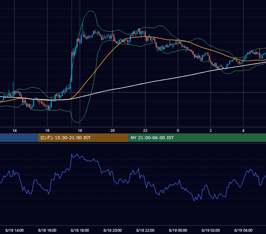Click hour label 18 on upper axis
266x234 pixels.
coord(80,131)
